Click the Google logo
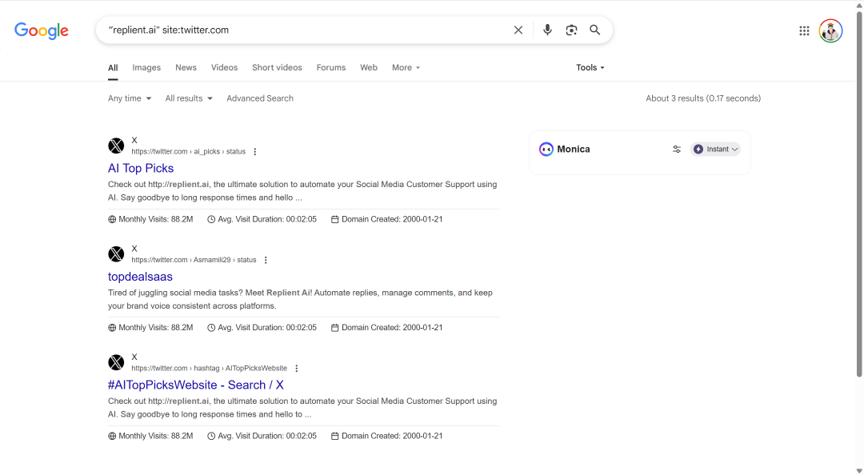 [42, 30]
